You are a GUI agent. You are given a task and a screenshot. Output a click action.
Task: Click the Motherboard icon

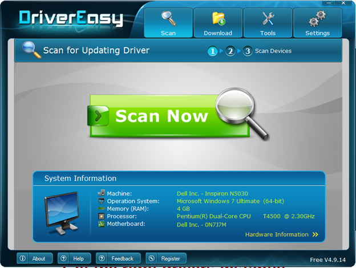point(101,224)
